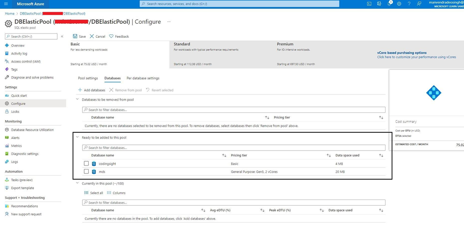Image resolution: width=464 pixels, height=231 pixels.
Task: Focus filter box under Currently in this pool
Action: [x=234, y=202]
